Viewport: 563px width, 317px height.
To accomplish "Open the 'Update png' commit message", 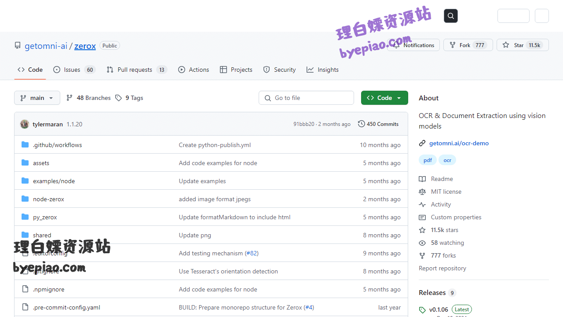I will tap(195, 235).
